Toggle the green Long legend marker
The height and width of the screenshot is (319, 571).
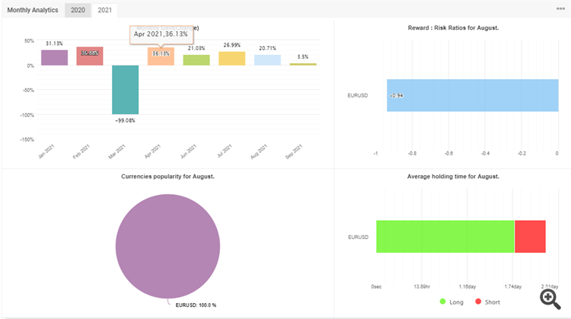pos(442,301)
